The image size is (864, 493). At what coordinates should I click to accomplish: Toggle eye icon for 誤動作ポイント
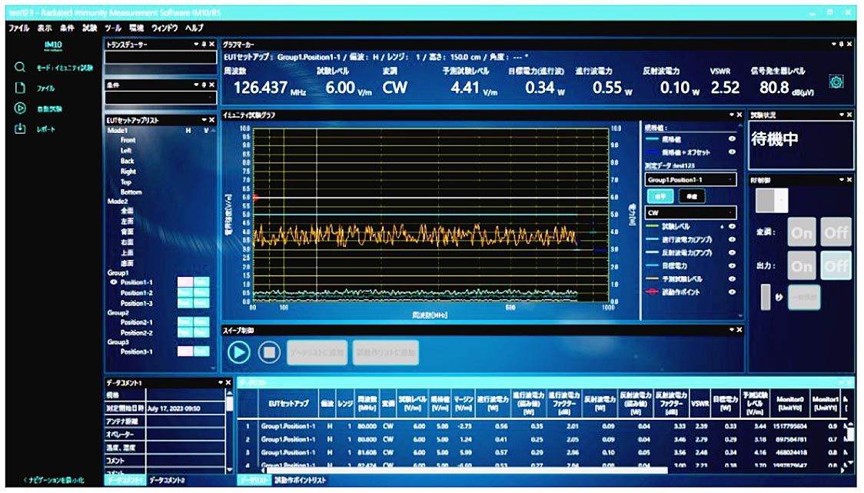click(x=732, y=291)
